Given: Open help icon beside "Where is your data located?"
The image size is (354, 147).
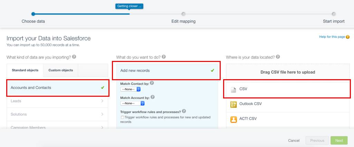Looking at the screenshot, I should pos(278,57).
